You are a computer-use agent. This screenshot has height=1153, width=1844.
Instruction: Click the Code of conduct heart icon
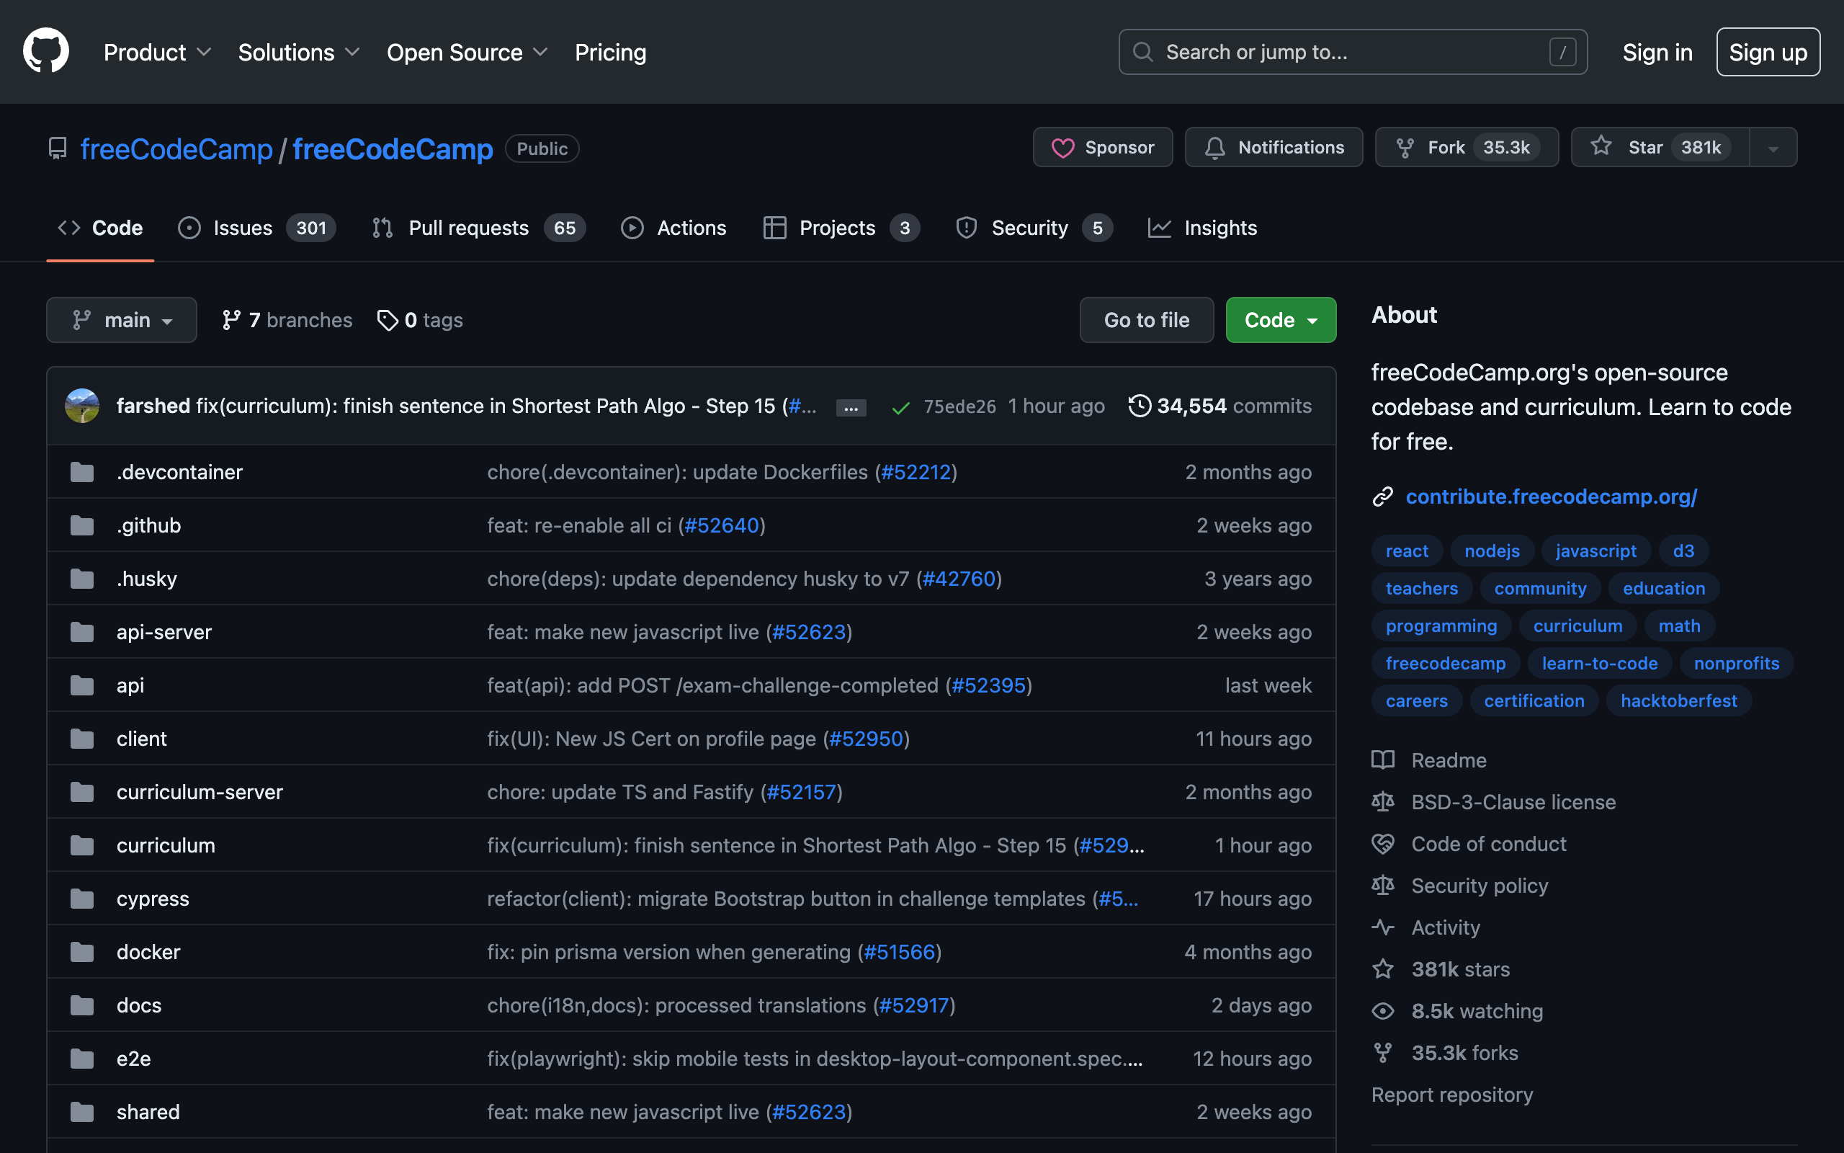point(1383,844)
